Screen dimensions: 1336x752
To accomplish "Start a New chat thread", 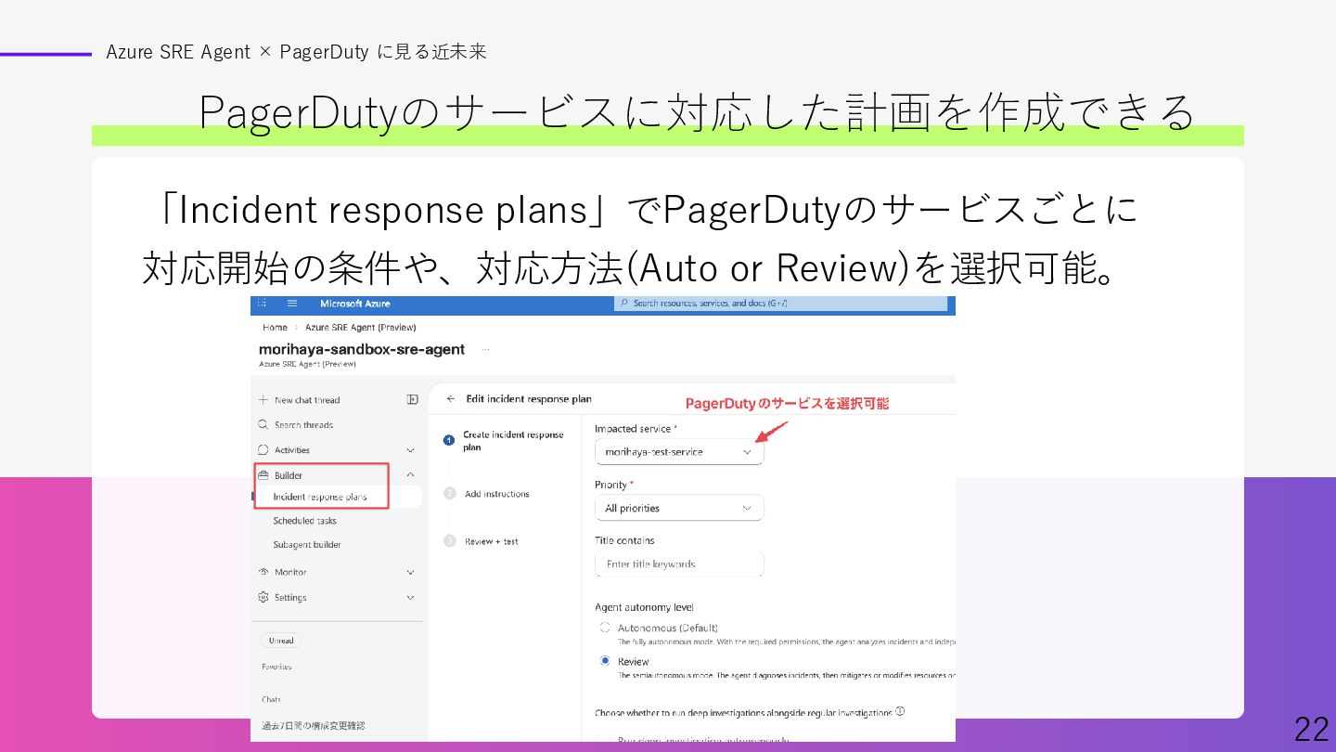I will click(x=307, y=400).
